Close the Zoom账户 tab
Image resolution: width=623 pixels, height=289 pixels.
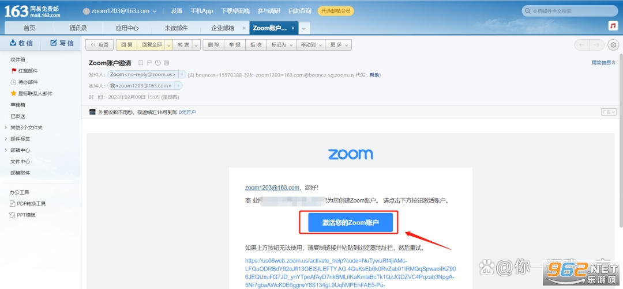(x=293, y=28)
